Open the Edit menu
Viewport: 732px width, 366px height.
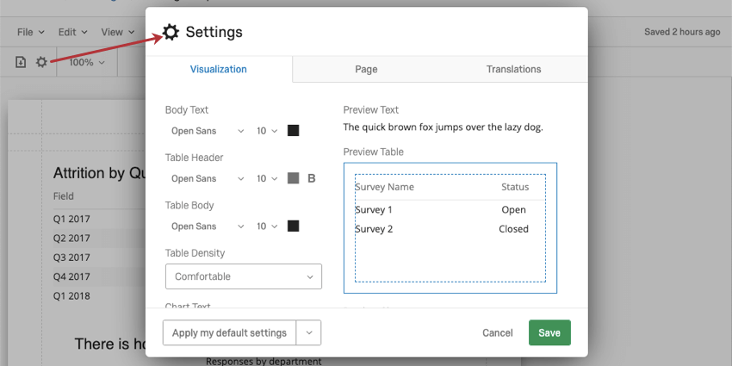72,32
